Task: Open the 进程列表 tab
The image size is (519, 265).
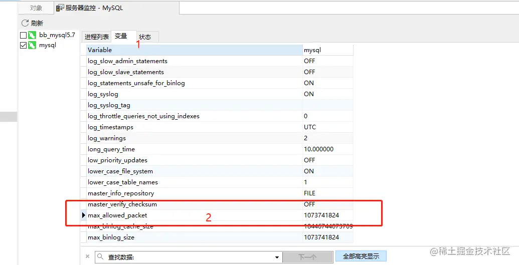Action: pos(96,37)
